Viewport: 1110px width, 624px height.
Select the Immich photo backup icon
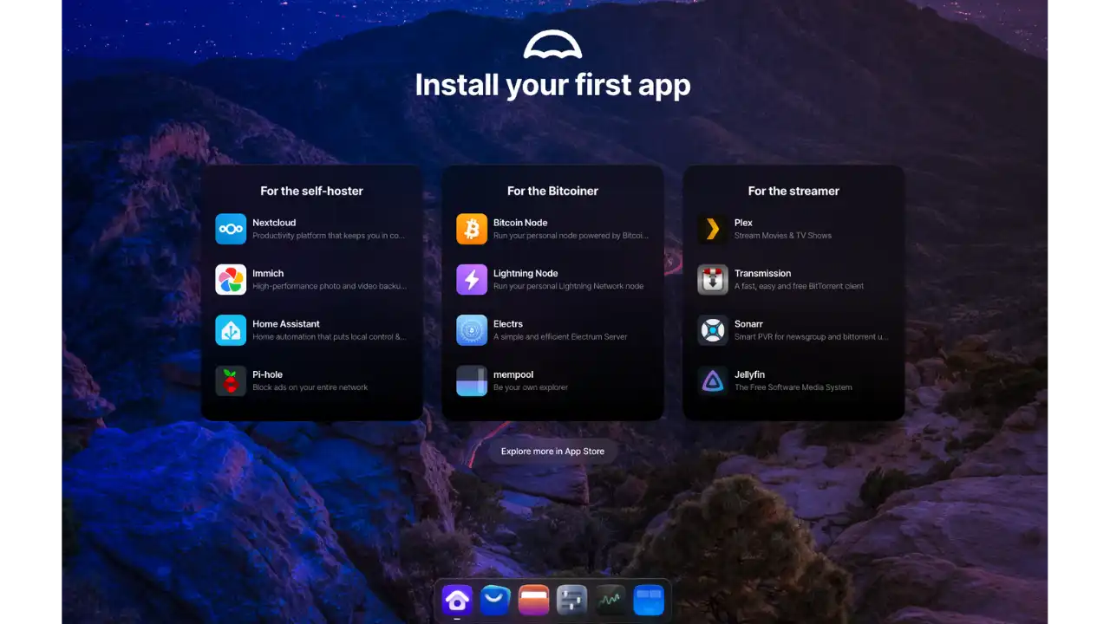pos(231,280)
